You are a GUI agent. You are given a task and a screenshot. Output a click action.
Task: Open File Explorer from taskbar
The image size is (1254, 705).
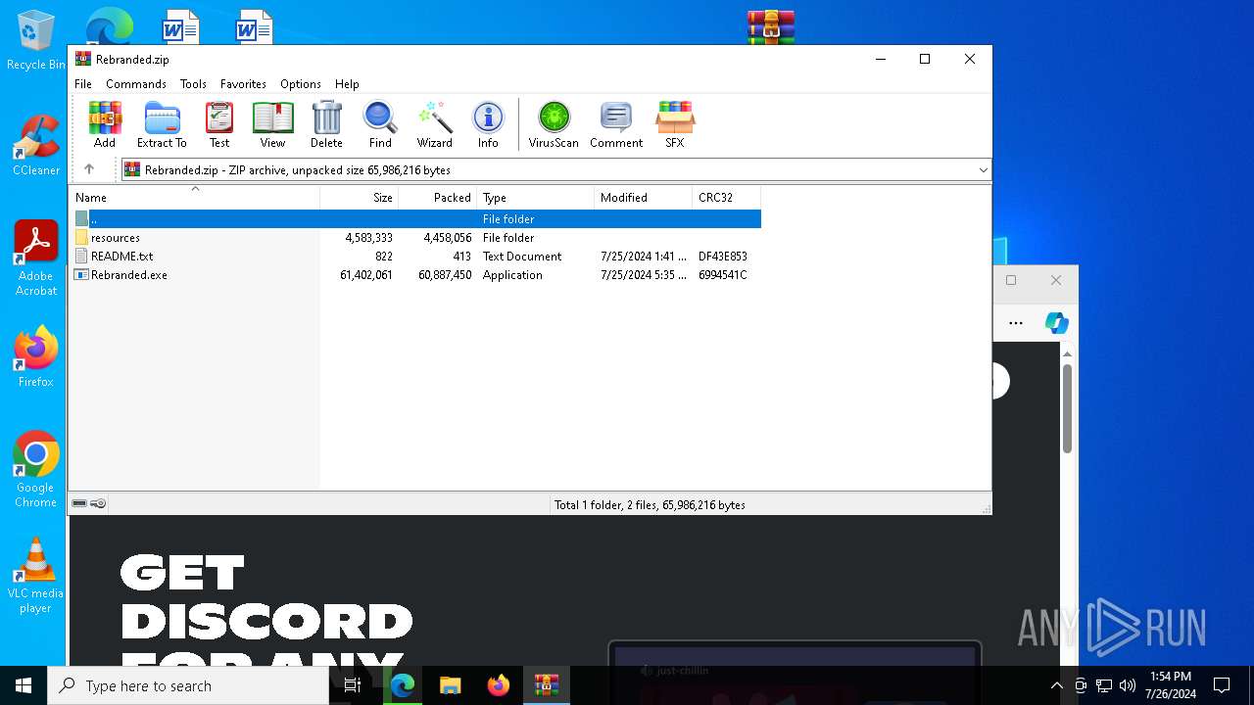click(x=451, y=685)
